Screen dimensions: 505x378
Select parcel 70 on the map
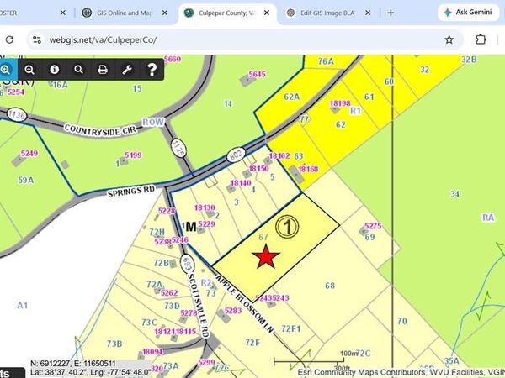tap(402, 321)
